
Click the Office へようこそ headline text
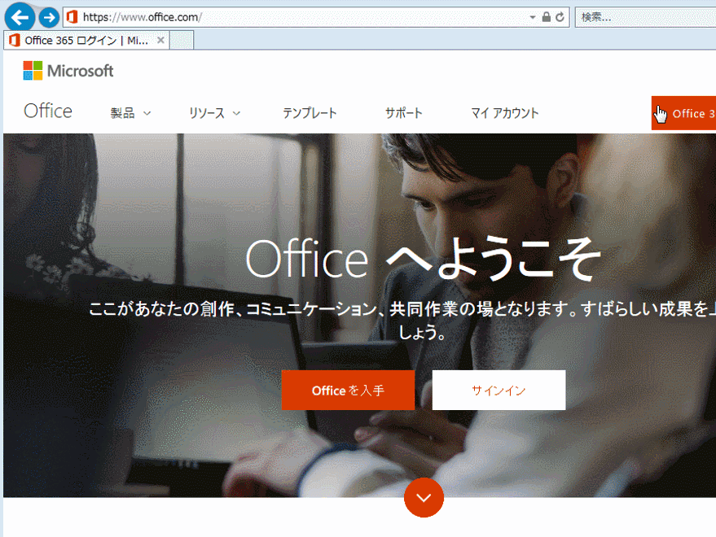pos(423,259)
